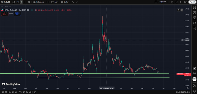Open the object tree layers icon

(194, 23)
